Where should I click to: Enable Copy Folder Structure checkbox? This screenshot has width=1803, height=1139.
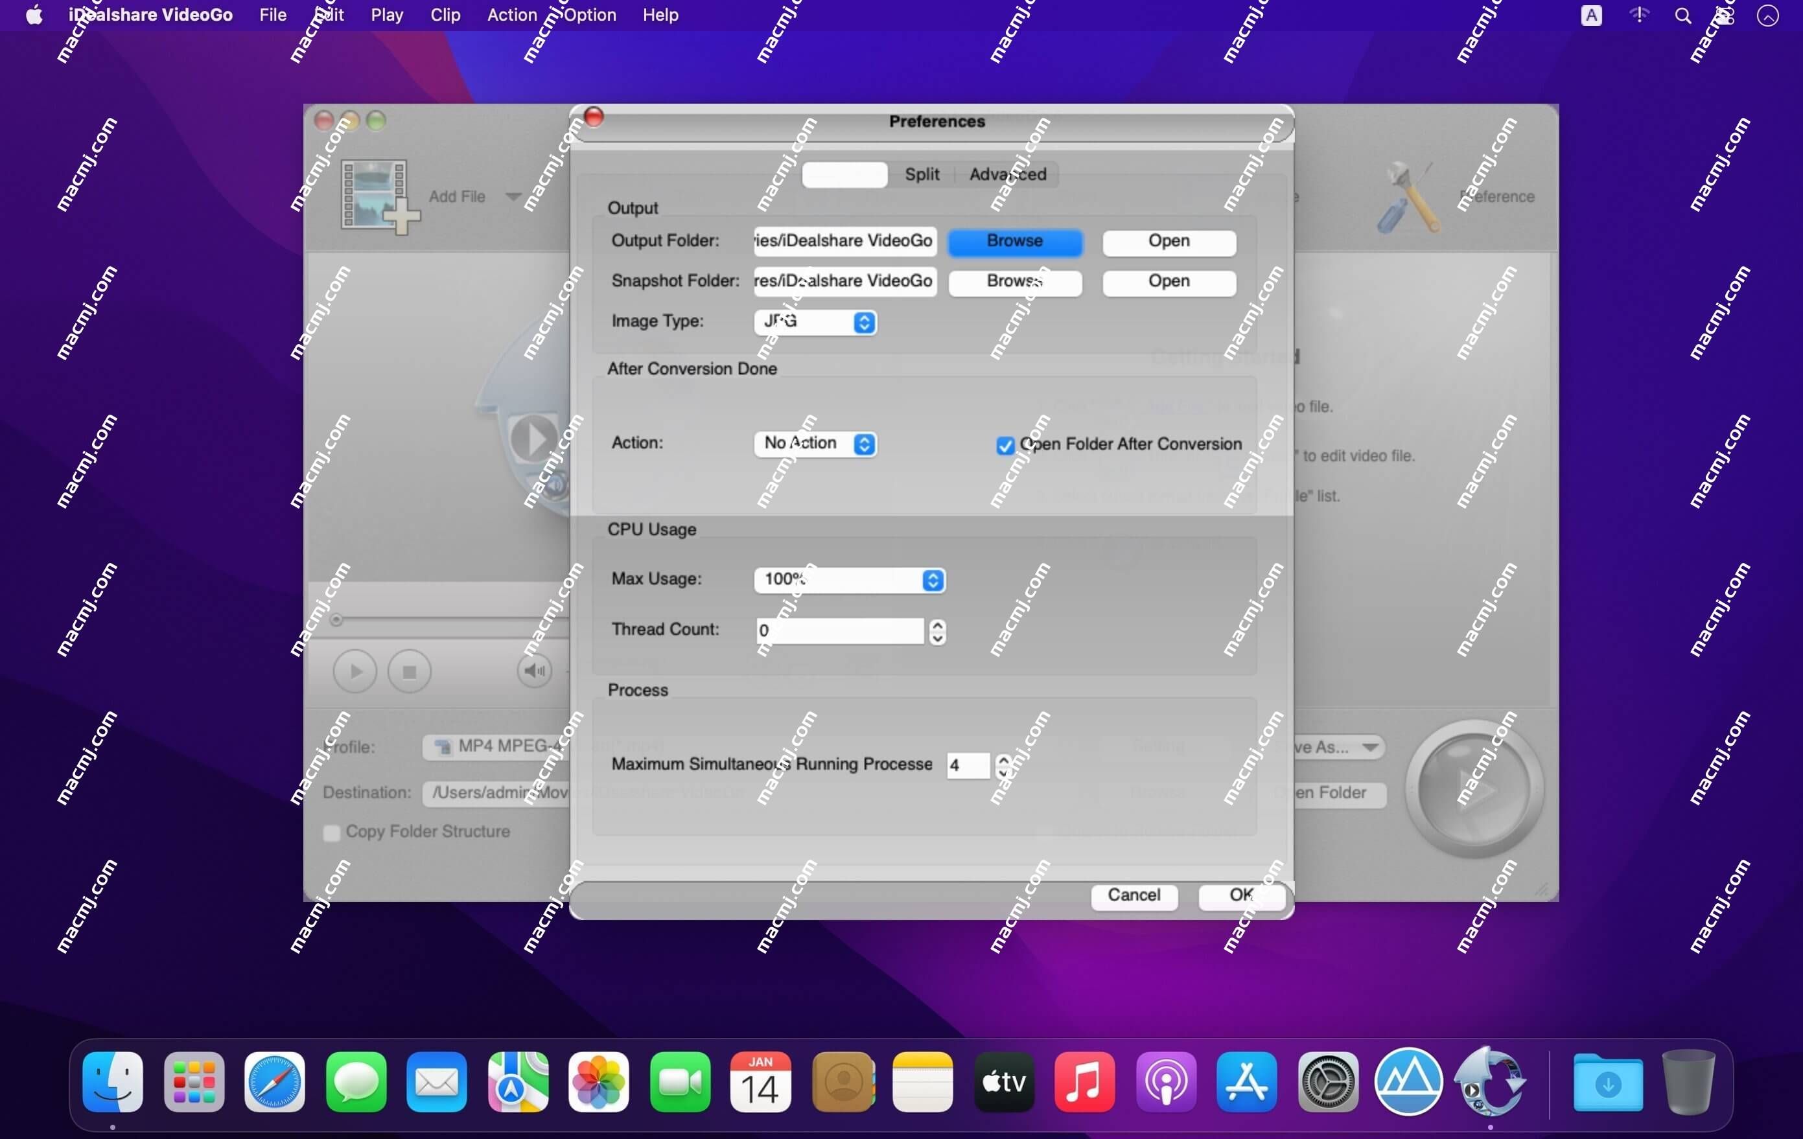(x=332, y=831)
